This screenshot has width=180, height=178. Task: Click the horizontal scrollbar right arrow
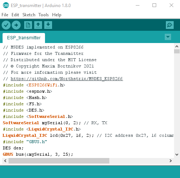pos(171,161)
